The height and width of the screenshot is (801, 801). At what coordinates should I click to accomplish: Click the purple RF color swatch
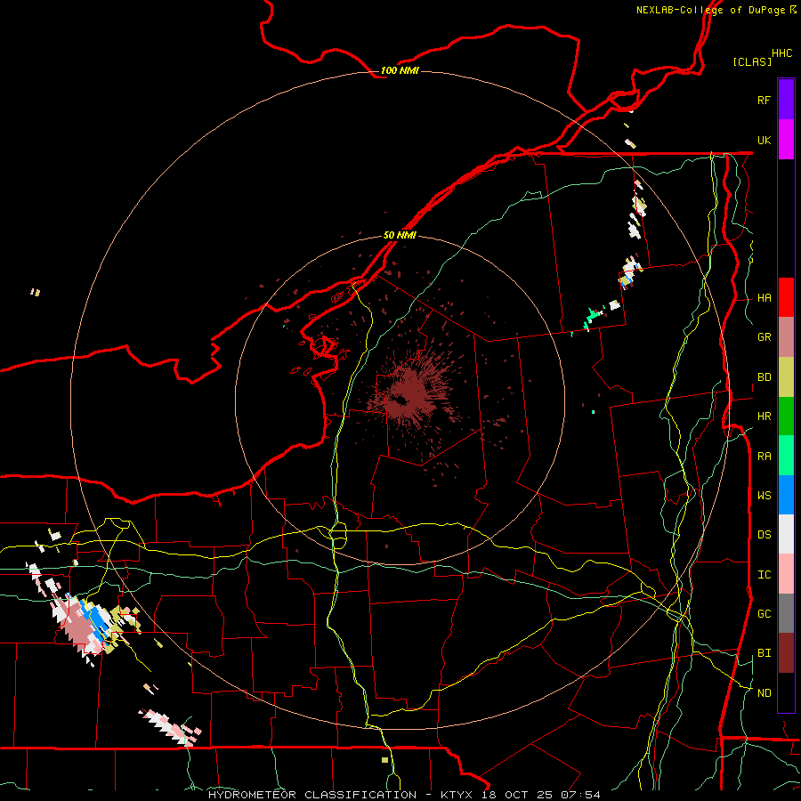(x=786, y=100)
